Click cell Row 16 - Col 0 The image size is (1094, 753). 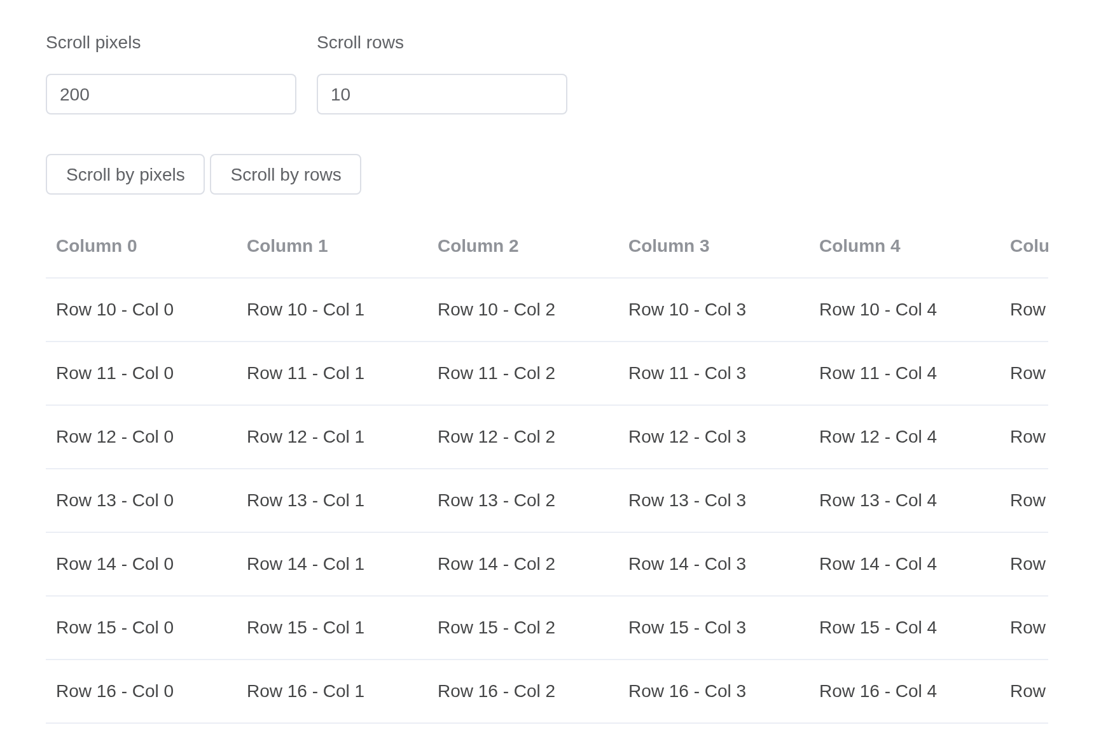[141, 691]
